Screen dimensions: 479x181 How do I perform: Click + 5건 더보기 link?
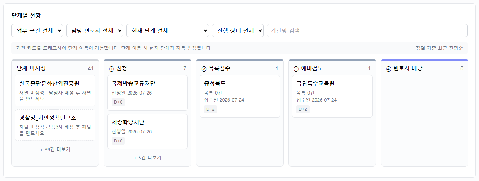click(148, 158)
